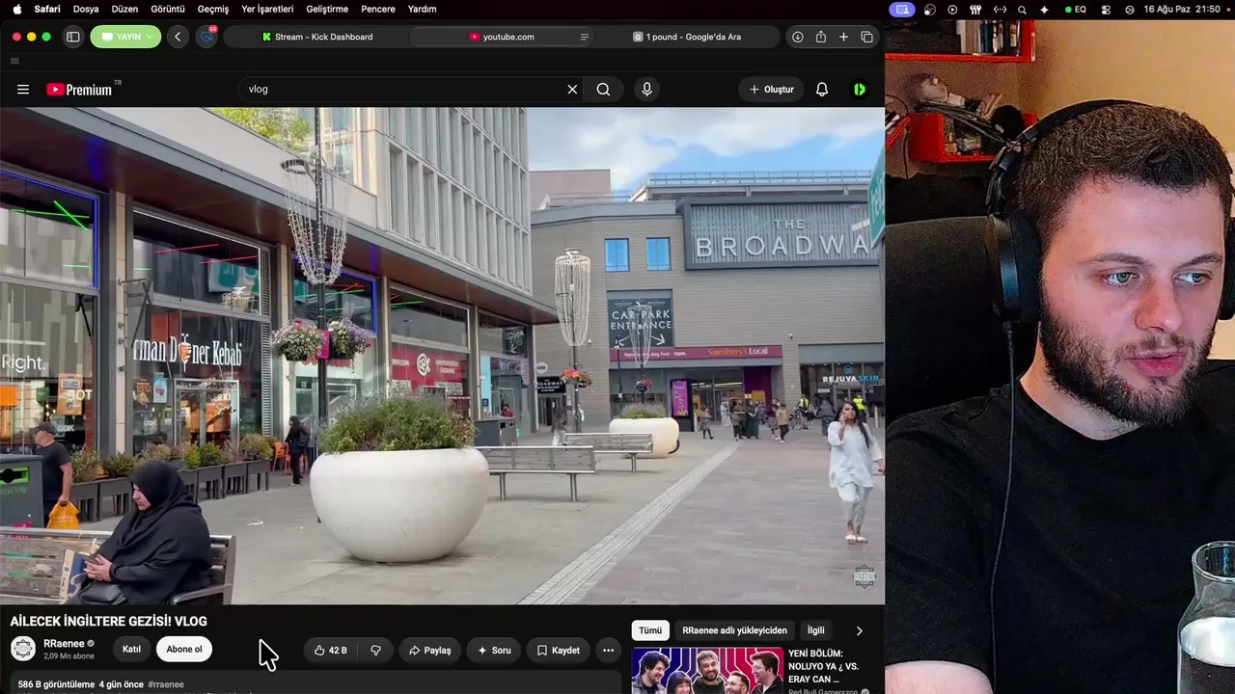Open the Görüntü menu

168,9
